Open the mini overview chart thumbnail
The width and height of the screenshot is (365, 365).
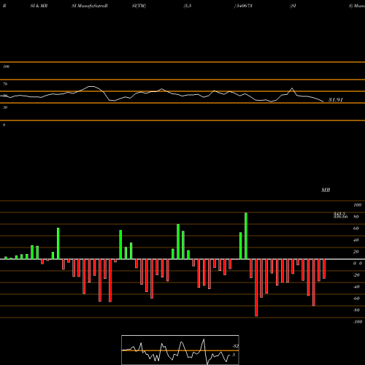point(180,350)
